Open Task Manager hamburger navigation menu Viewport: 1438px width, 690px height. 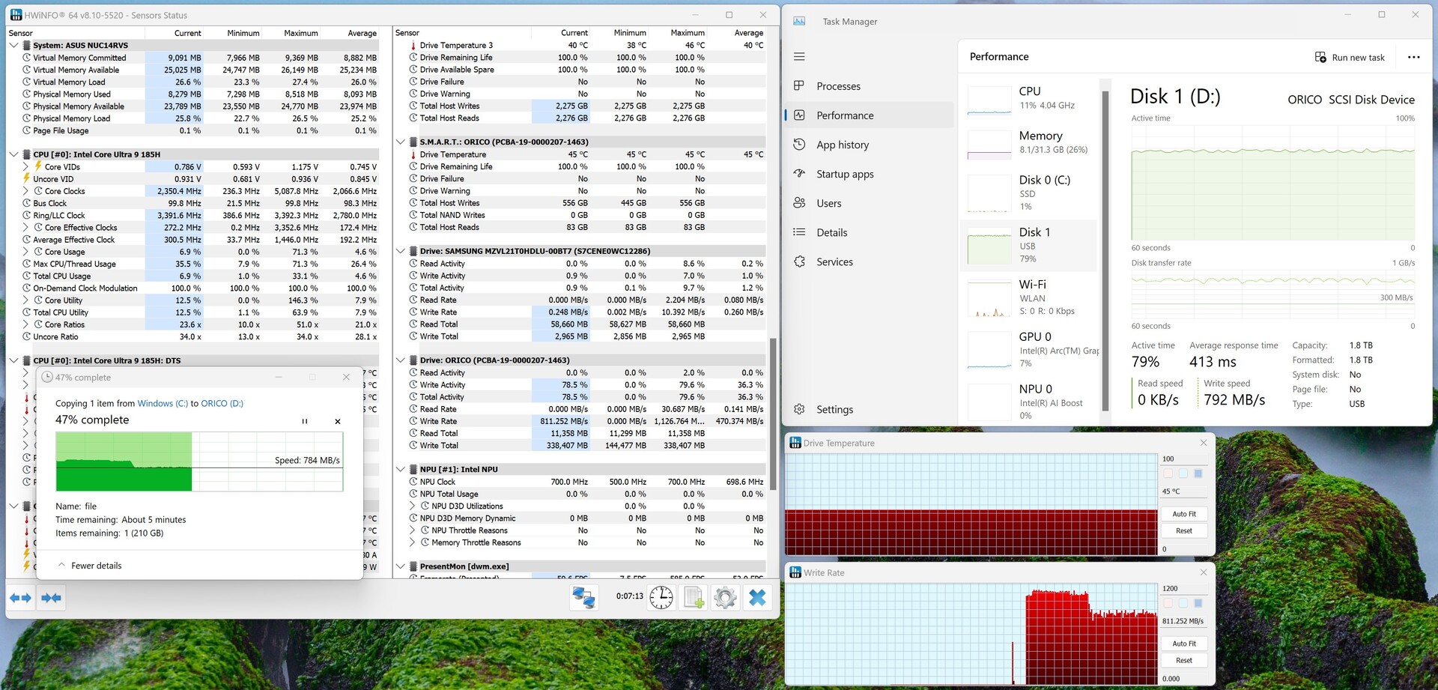coord(799,57)
